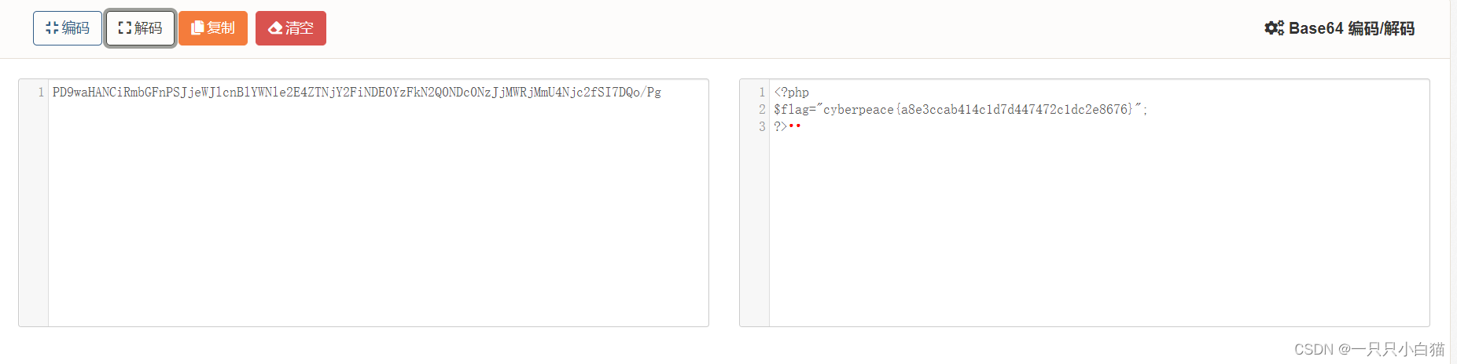Select line number 1 in left gutter
Screen dimensions: 1457x364
pos(41,93)
